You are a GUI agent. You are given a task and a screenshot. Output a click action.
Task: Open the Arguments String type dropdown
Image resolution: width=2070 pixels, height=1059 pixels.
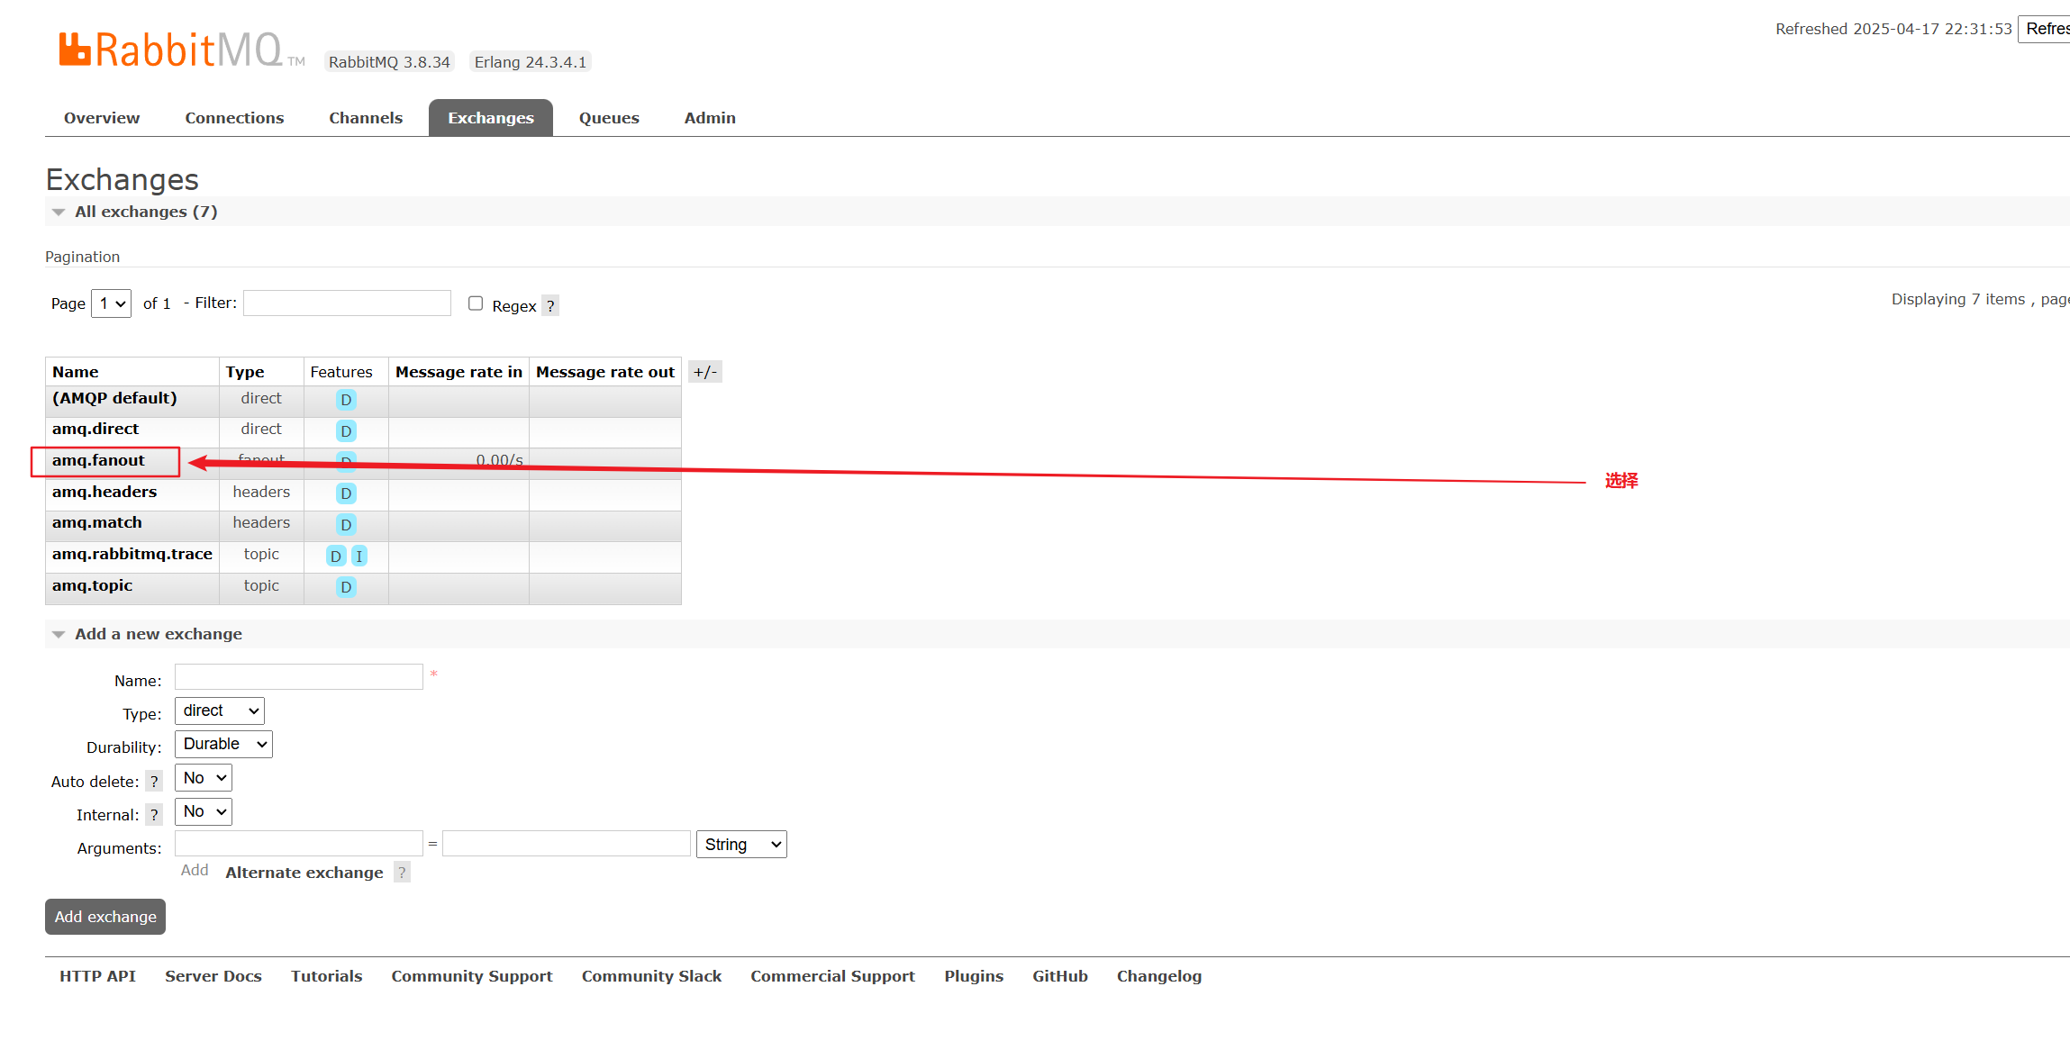pyautogui.click(x=740, y=845)
